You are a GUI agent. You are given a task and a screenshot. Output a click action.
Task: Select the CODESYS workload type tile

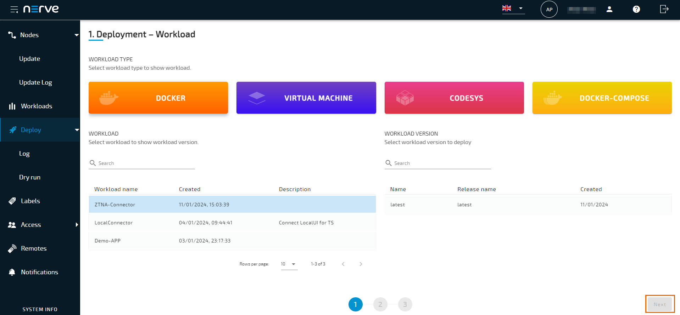point(454,98)
